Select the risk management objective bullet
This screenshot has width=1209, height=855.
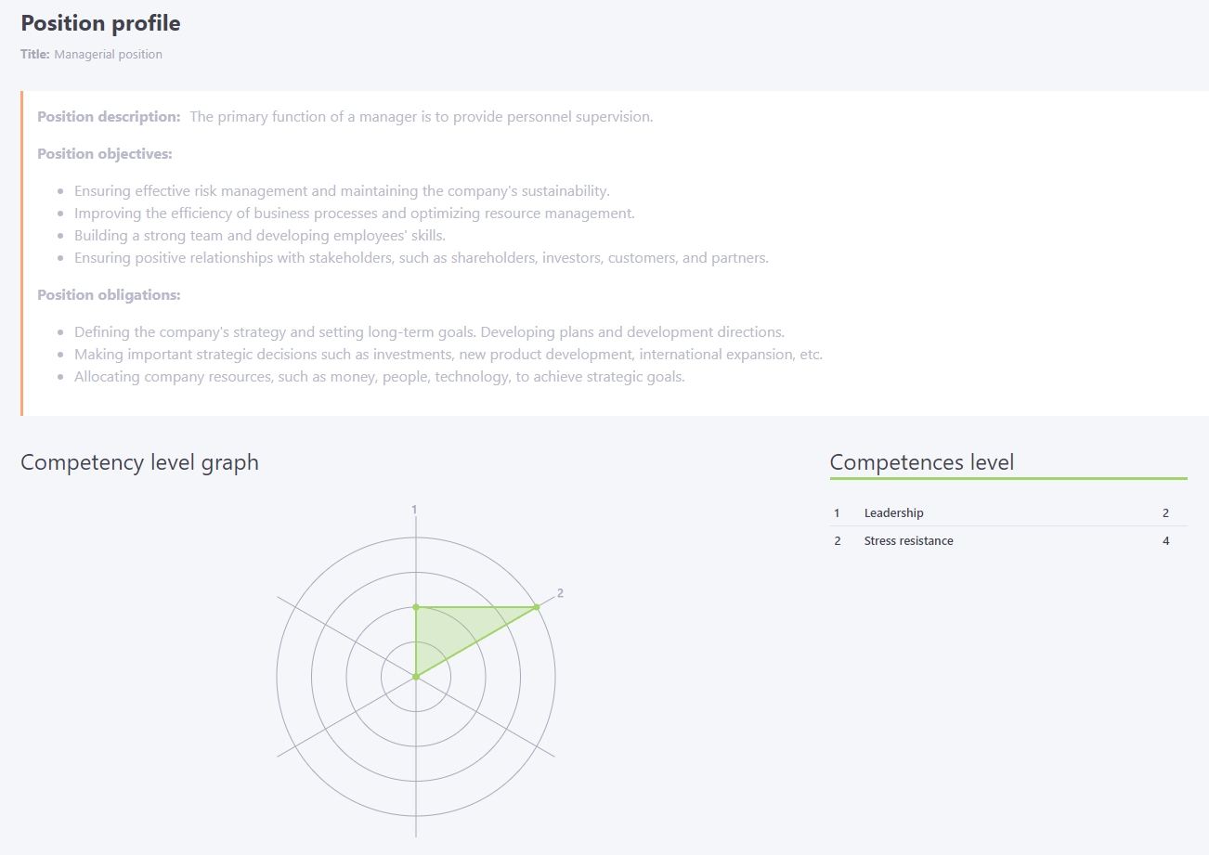[x=342, y=191]
